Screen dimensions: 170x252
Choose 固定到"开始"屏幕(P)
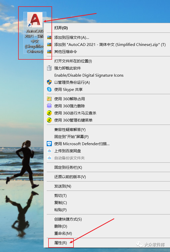pyautogui.click(x=71, y=137)
